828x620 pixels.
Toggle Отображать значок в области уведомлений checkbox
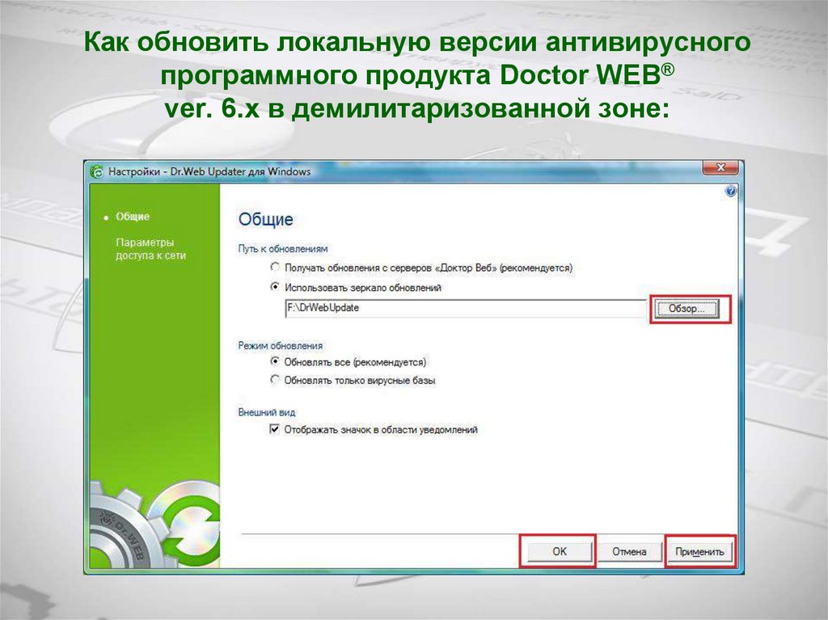[275, 428]
